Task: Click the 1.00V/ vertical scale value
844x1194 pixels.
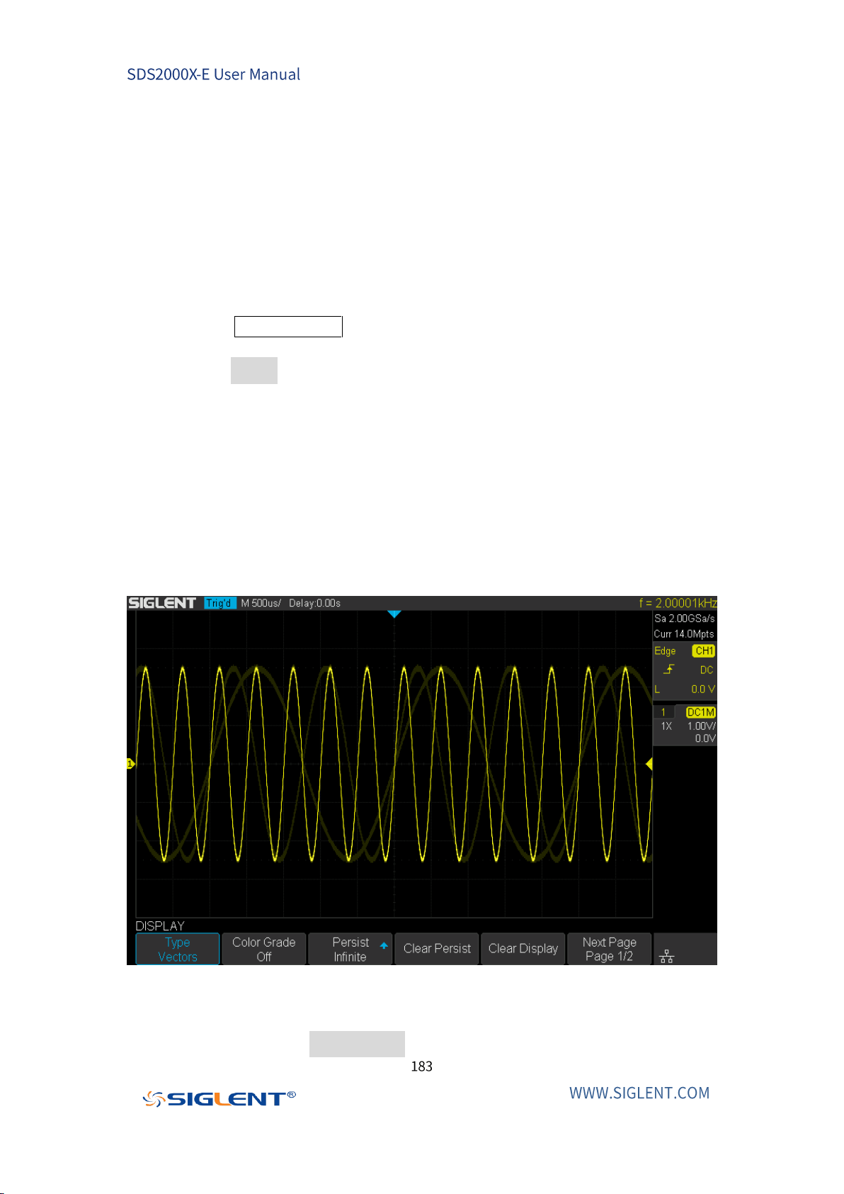Action: tap(701, 726)
